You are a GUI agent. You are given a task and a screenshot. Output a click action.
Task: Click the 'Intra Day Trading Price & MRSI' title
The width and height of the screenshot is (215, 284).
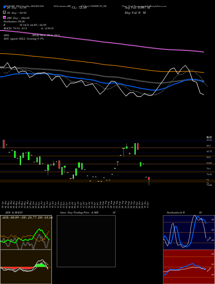tap(88, 213)
